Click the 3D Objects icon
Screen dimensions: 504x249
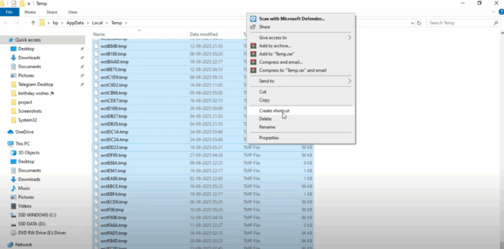pyautogui.click(x=13, y=153)
